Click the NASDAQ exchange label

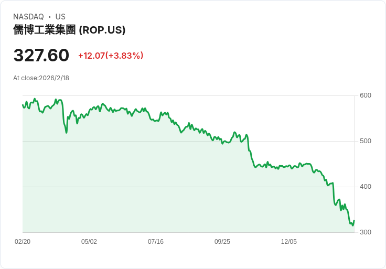(x=28, y=17)
